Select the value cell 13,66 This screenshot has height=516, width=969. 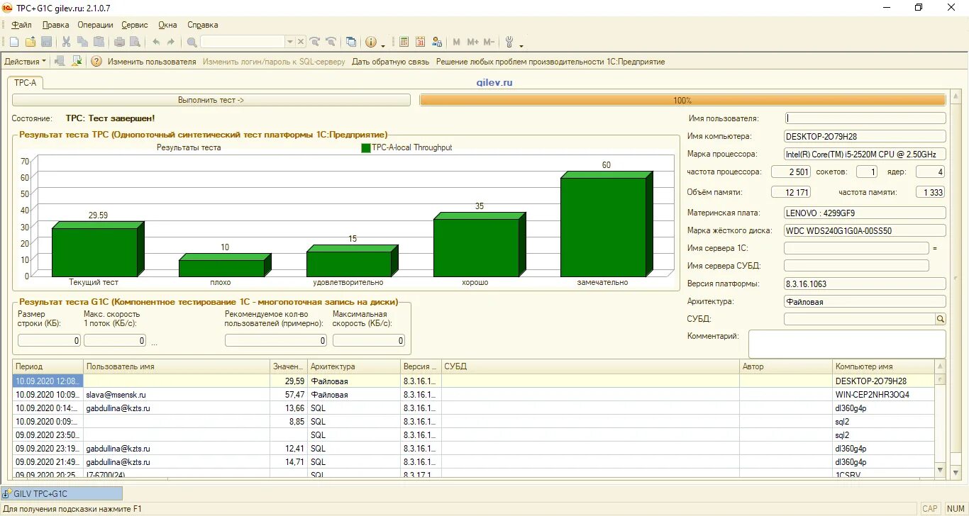tap(289, 408)
